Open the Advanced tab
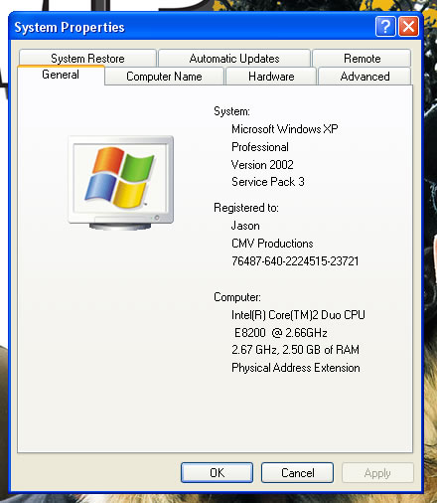This screenshot has height=503, width=437. pyautogui.click(x=364, y=77)
